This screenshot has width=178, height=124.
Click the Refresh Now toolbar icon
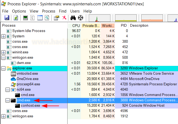coord(16,18)
